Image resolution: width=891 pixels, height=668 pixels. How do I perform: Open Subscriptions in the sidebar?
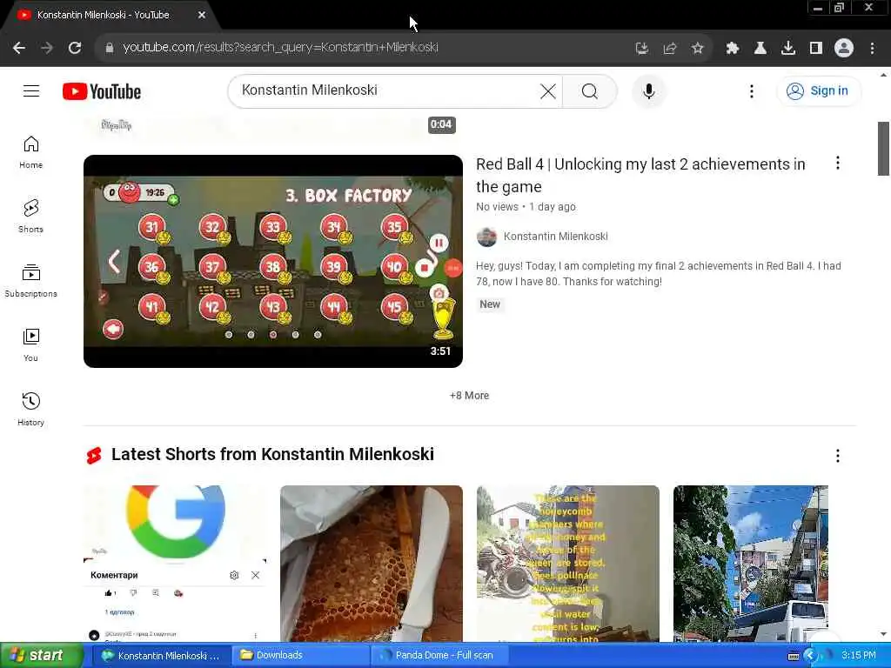[30, 281]
